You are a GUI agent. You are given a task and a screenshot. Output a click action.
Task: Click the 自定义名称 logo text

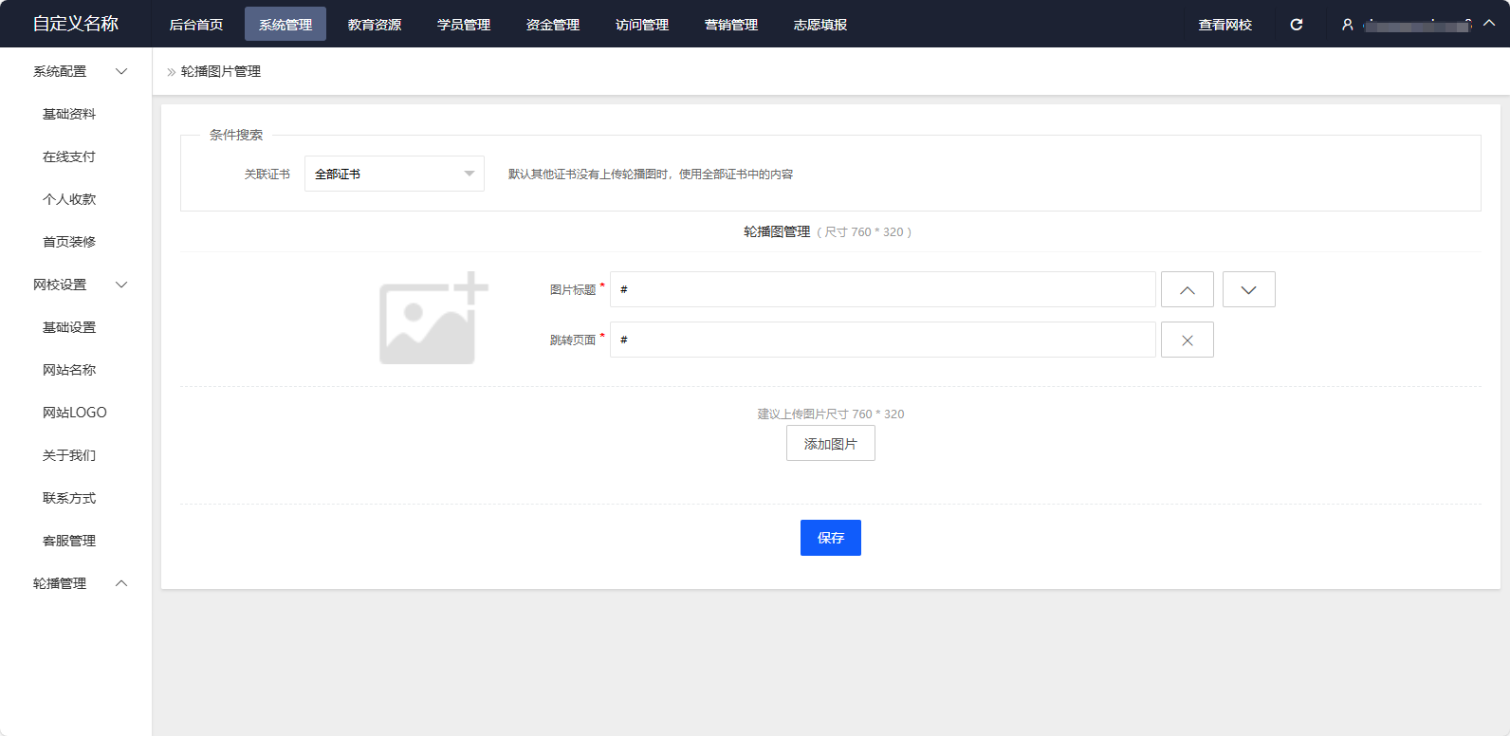coord(76,24)
